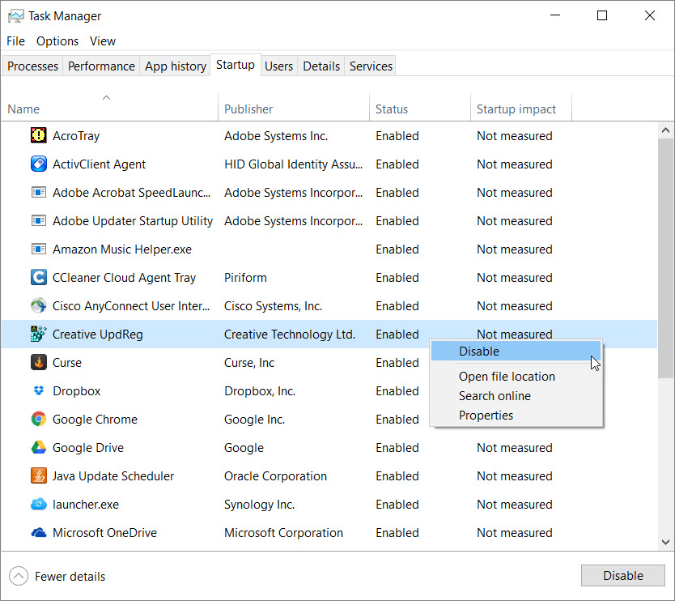The width and height of the screenshot is (675, 601).
Task: Sort by the Status column header
Action: click(x=420, y=109)
